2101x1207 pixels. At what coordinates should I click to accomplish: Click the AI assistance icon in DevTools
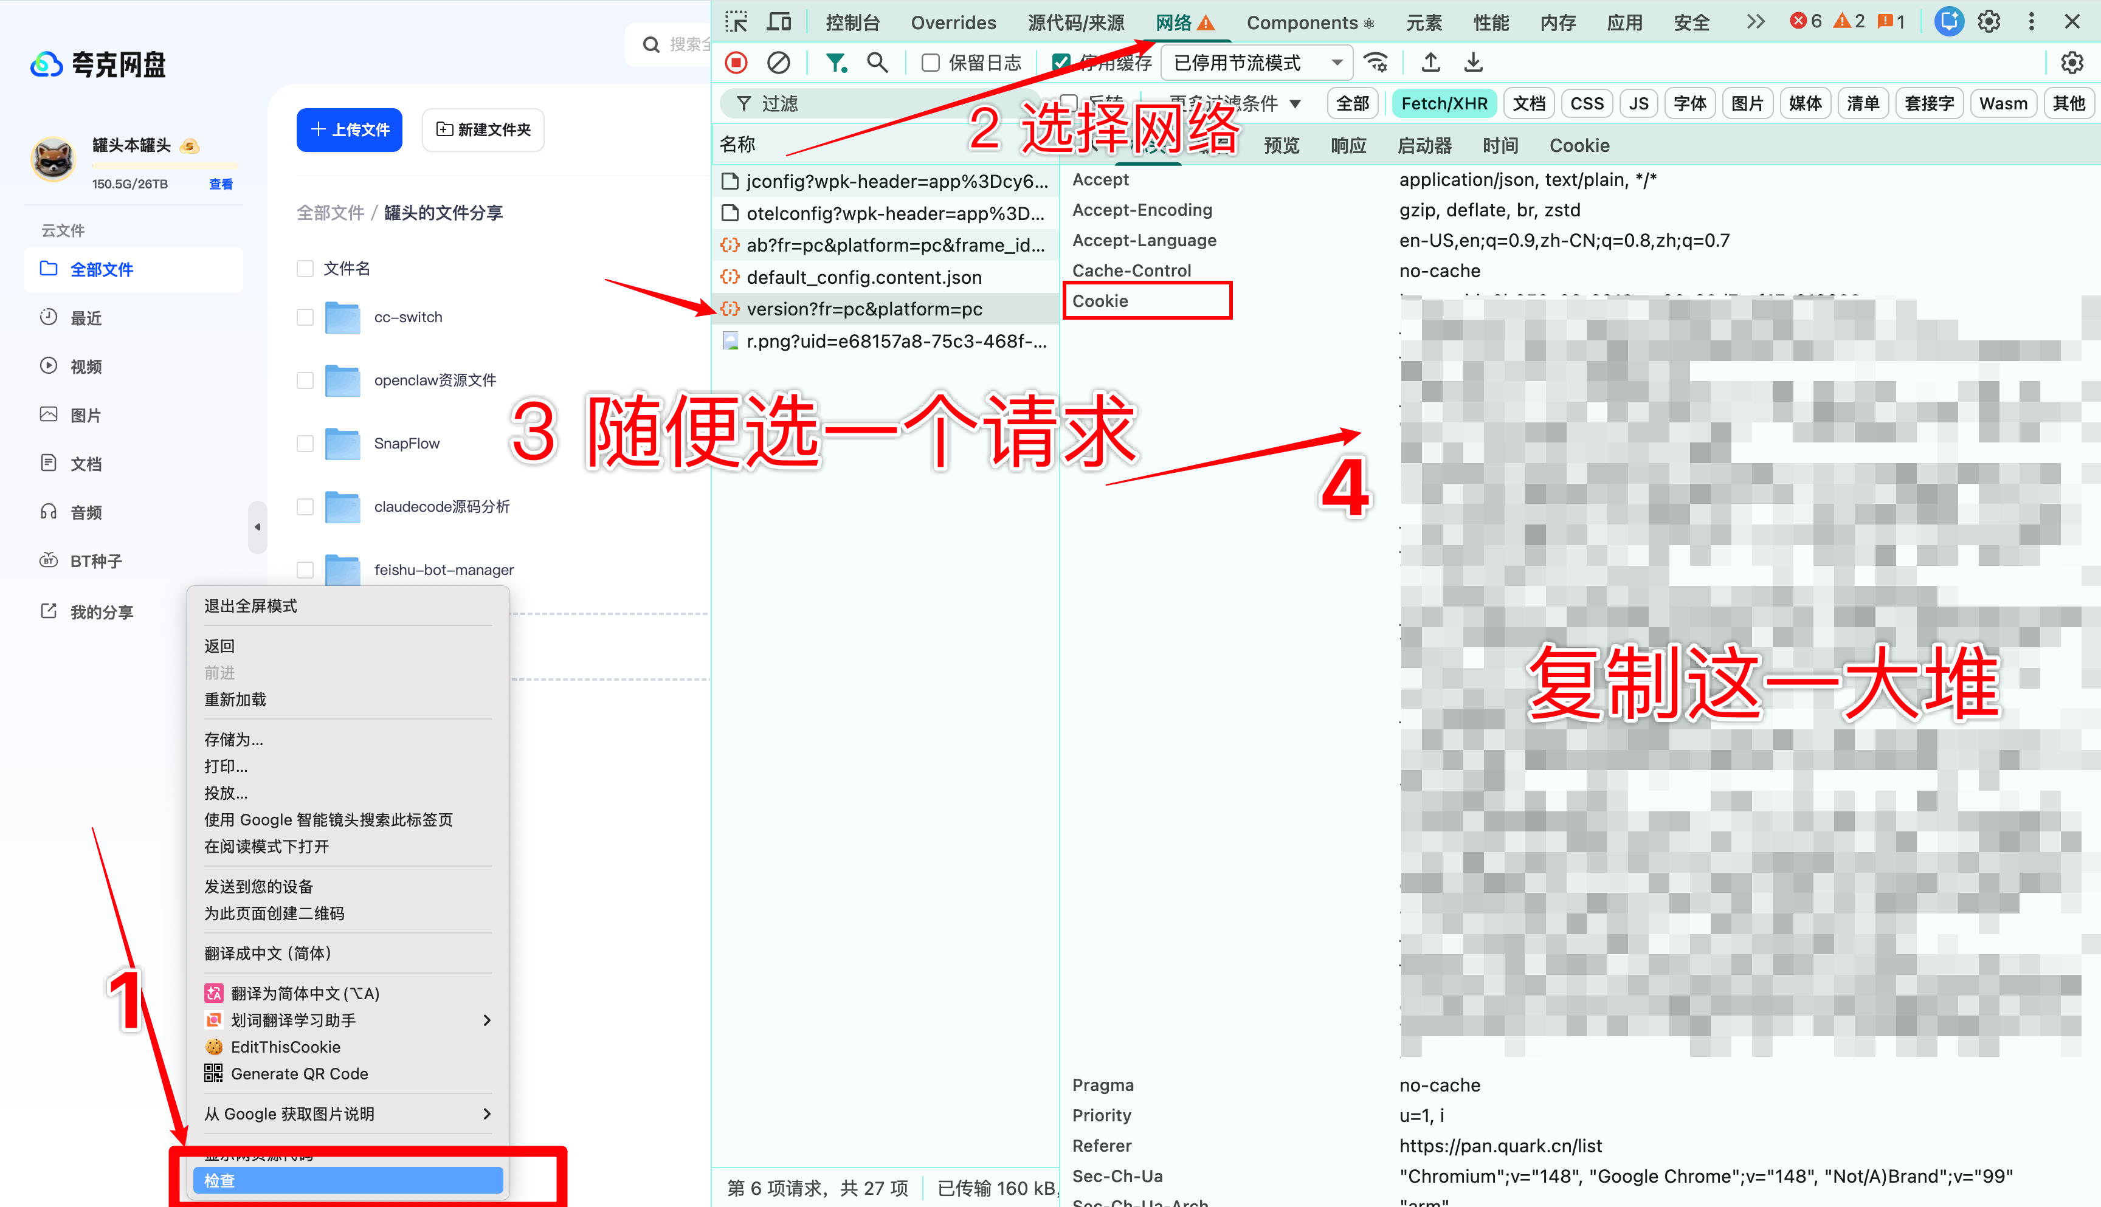1948,21
